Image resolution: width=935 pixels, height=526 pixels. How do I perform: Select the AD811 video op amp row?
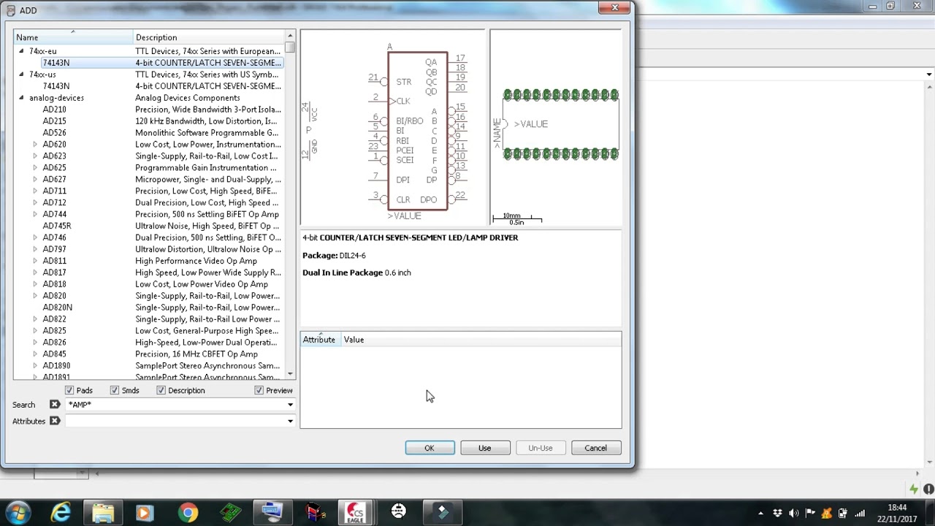coord(149,261)
